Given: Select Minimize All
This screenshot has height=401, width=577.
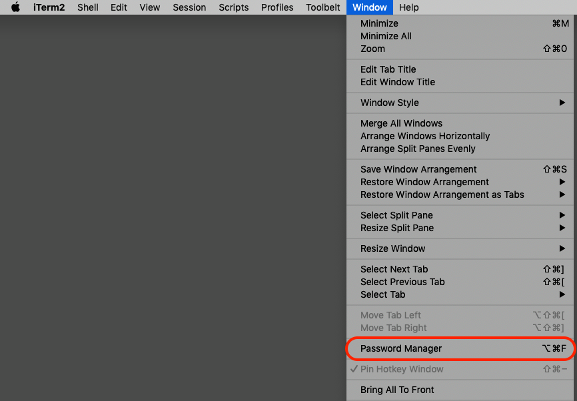Looking at the screenshot, I should (x=460, y=36).
